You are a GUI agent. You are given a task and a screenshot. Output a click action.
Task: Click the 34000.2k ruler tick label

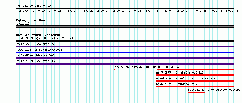pyautogui.click(x=199, y=11)
